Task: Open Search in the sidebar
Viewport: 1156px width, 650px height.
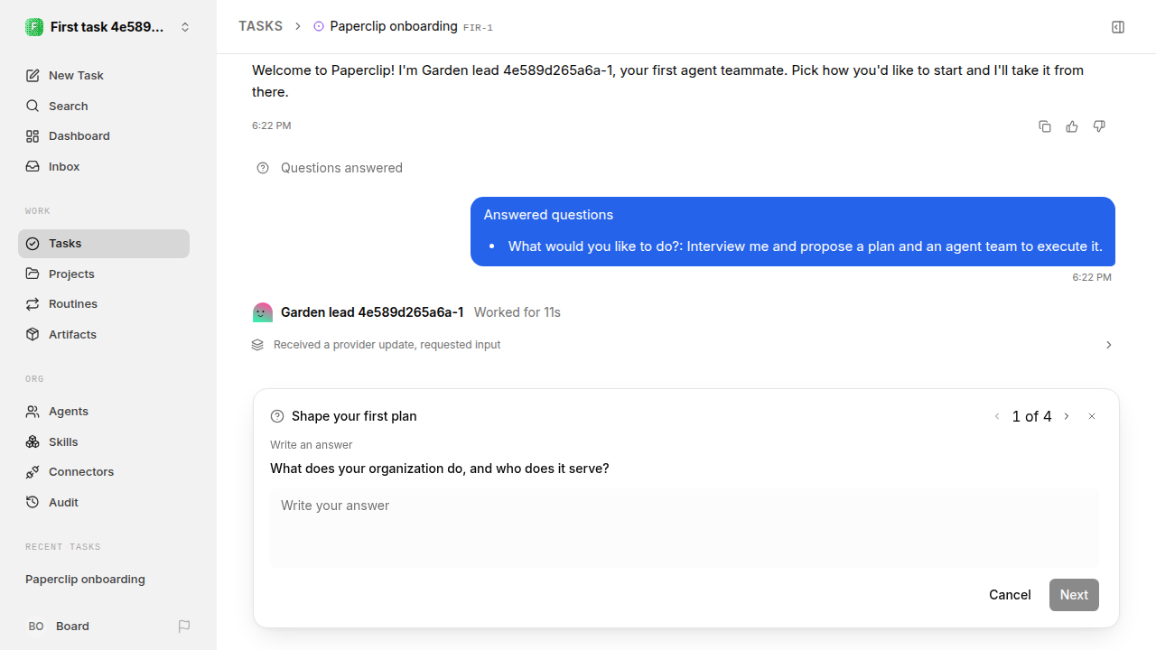Action: (x=104, y=106)
